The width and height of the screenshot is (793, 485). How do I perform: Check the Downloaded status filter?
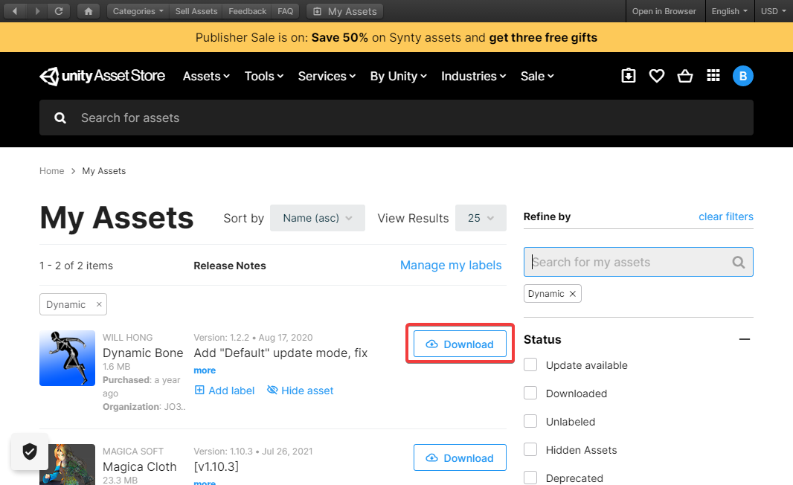530,394
